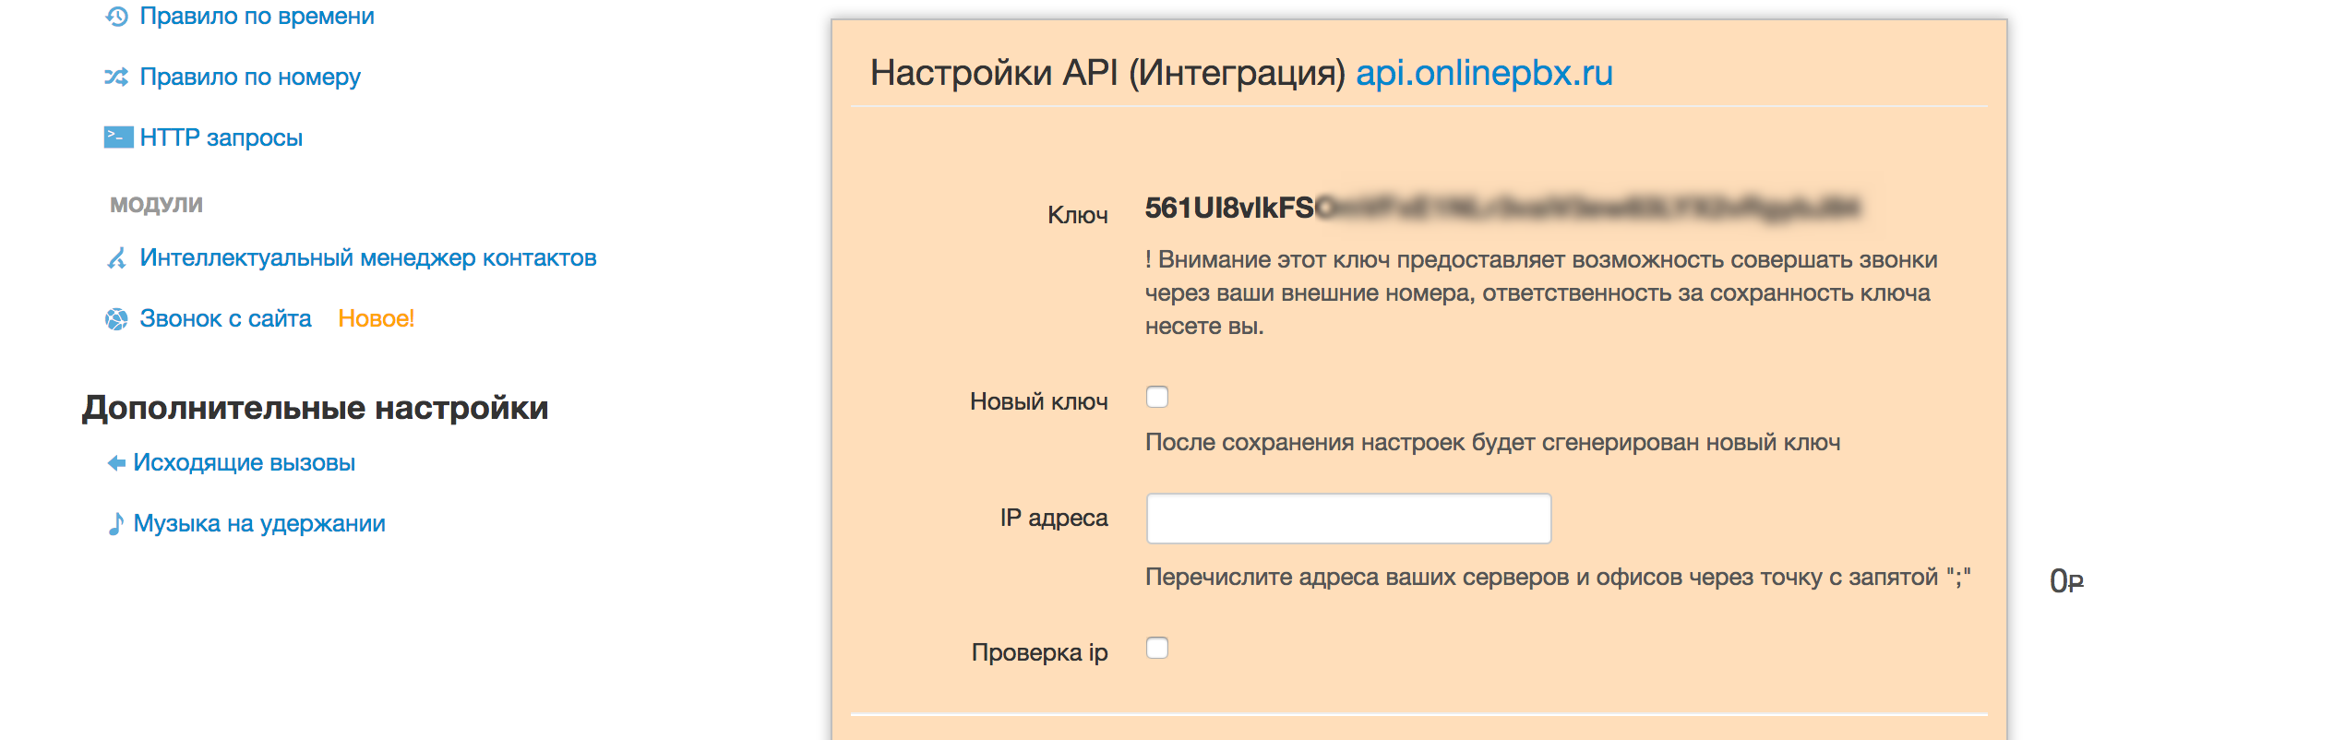Go to Исходящие вызовы settings
2333x740 pixels.
click(245, 462)
